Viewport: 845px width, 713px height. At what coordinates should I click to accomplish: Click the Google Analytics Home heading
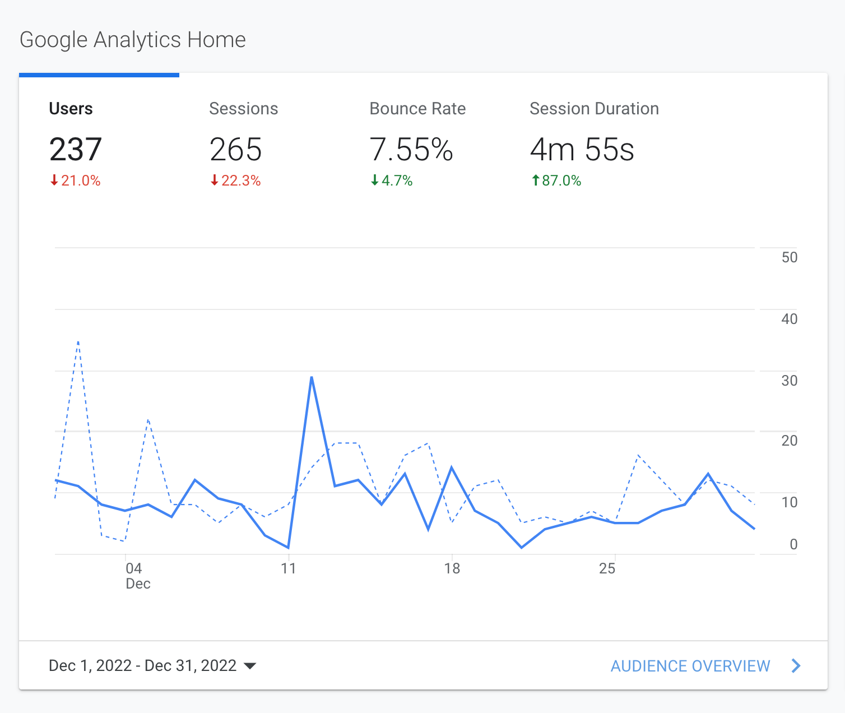(133, 40)
